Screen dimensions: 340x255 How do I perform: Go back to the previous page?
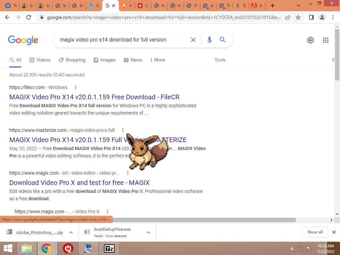point(7,17)
